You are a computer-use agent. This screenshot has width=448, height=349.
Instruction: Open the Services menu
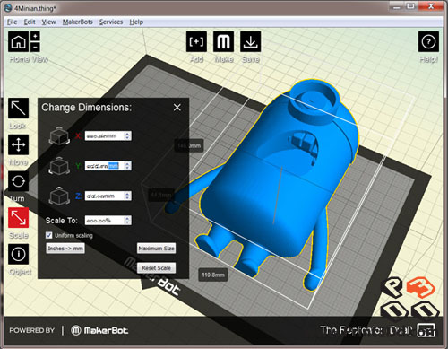[111, 22]
